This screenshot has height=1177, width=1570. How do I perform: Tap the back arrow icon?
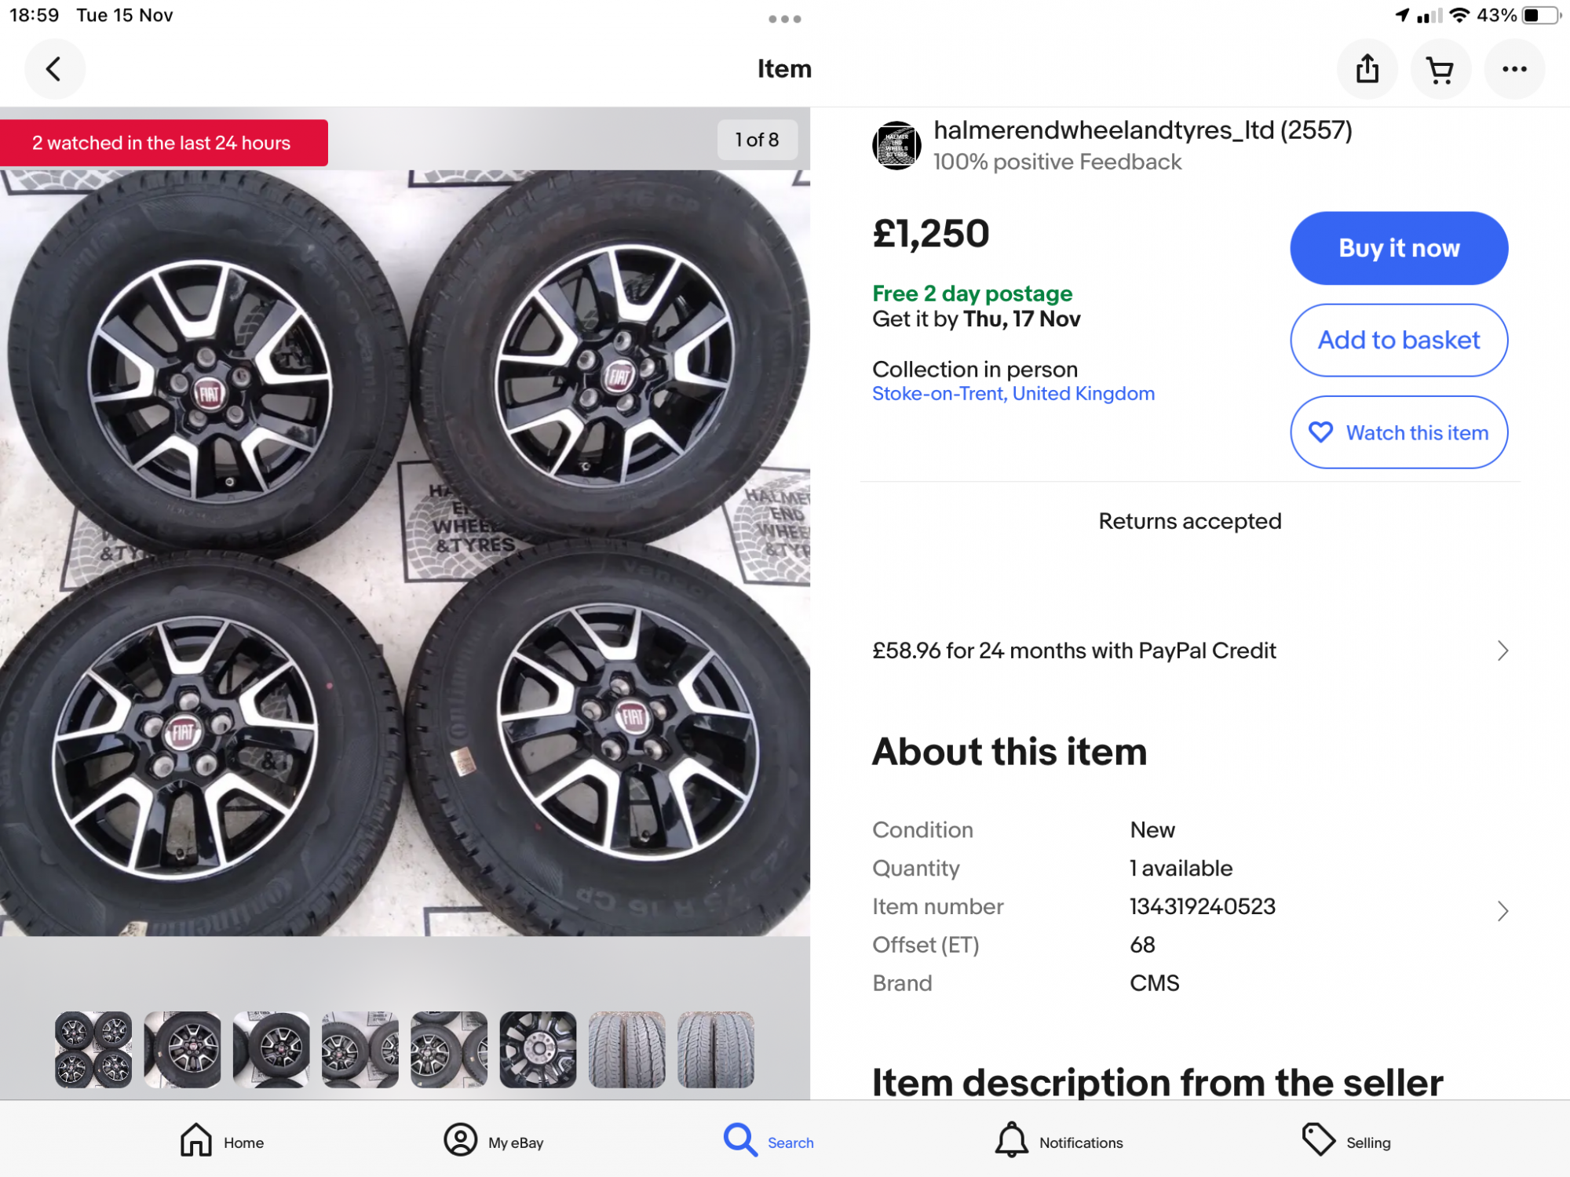(x=53, y=69)
